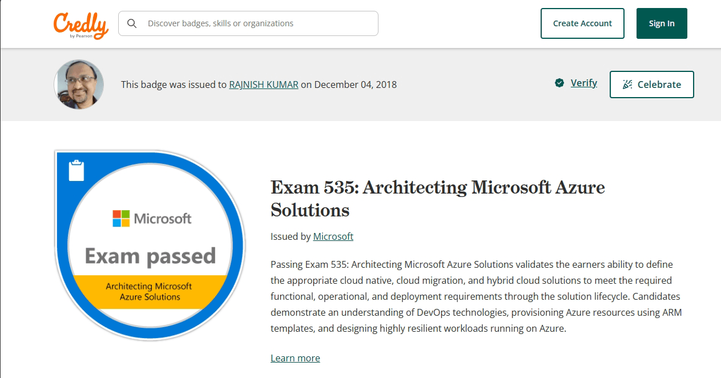Follow the Learn more link
Image resolution: width=721 pixels, height=378 pixels.
point(295,358)
